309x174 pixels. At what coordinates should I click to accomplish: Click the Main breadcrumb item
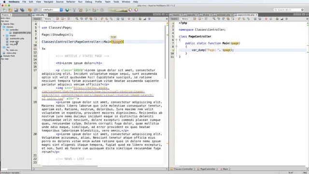tap(225, 169)
